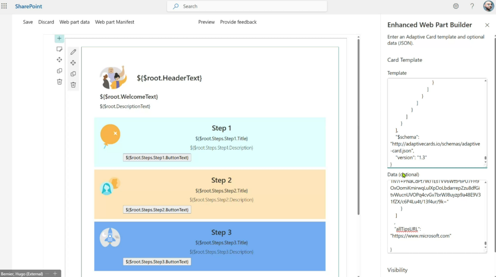
Task: Click the help question mark icon
Action: pyautogui.click(x=472, y=6)
